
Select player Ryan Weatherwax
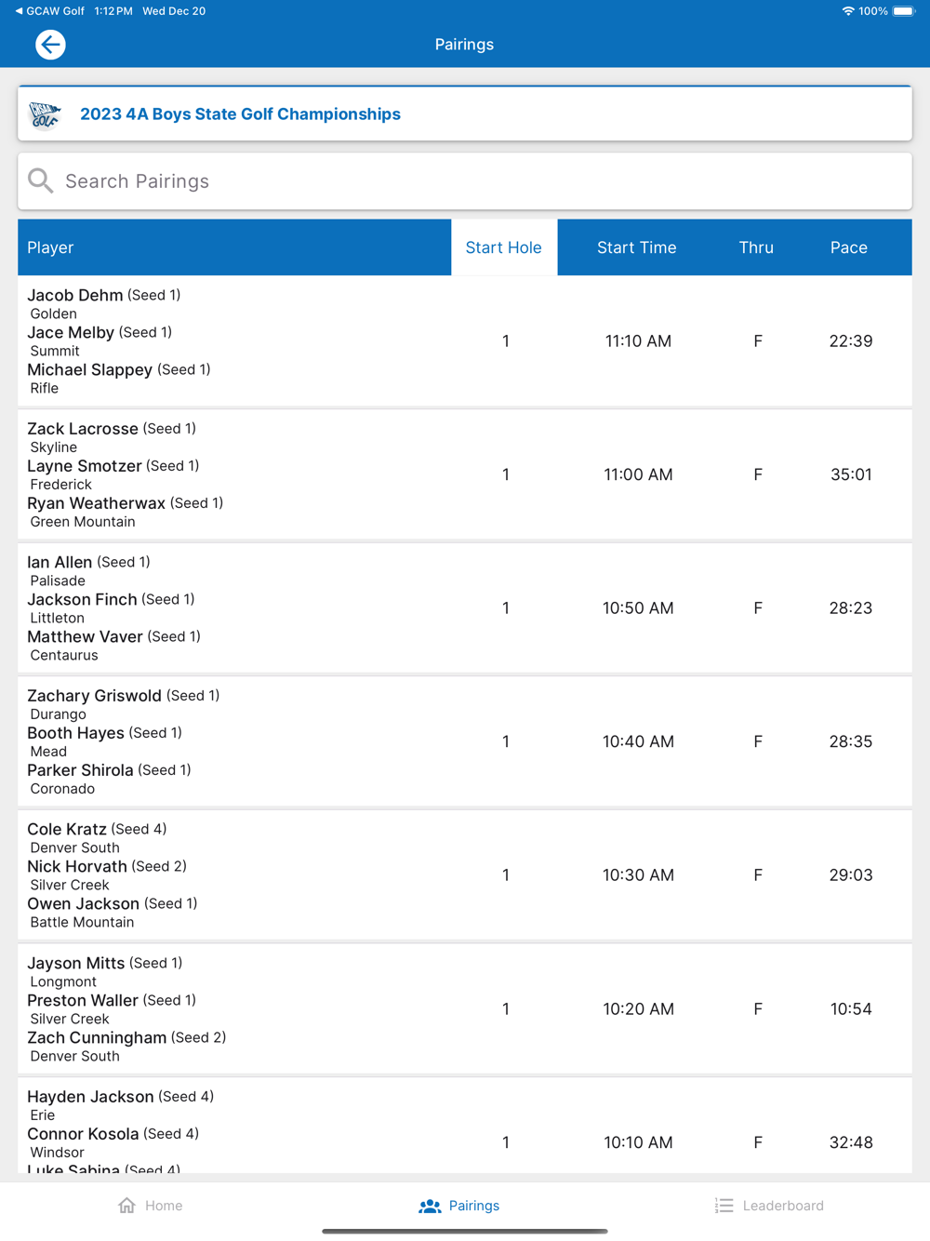tap(97, 503)
